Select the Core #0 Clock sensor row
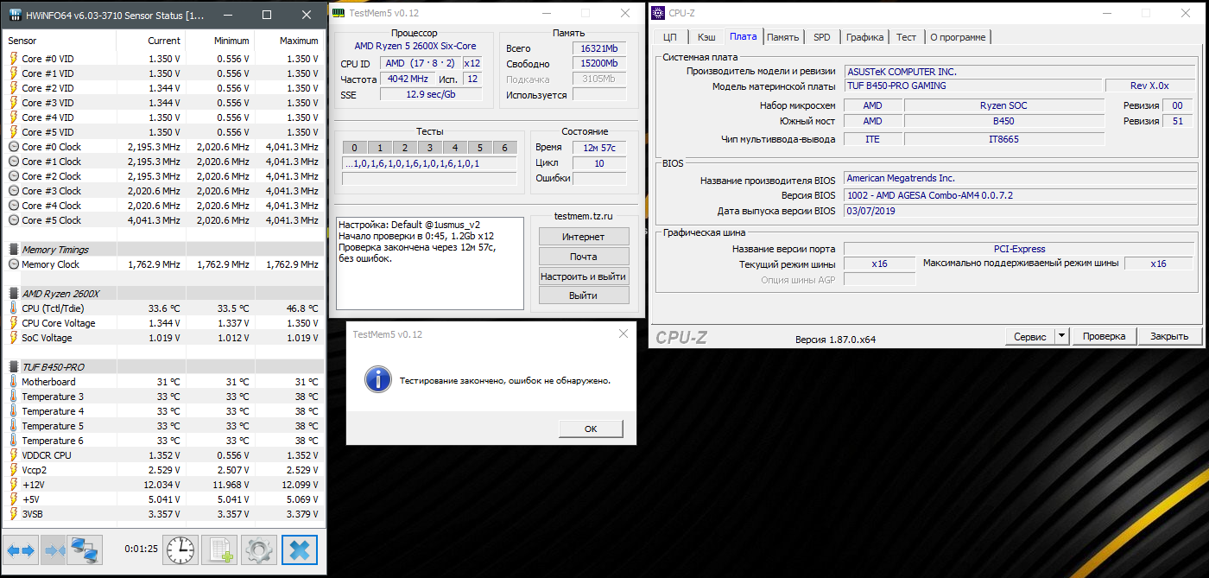Viewport: 1209px width, 578px height. pyautogui.click(x=164, y=147)
